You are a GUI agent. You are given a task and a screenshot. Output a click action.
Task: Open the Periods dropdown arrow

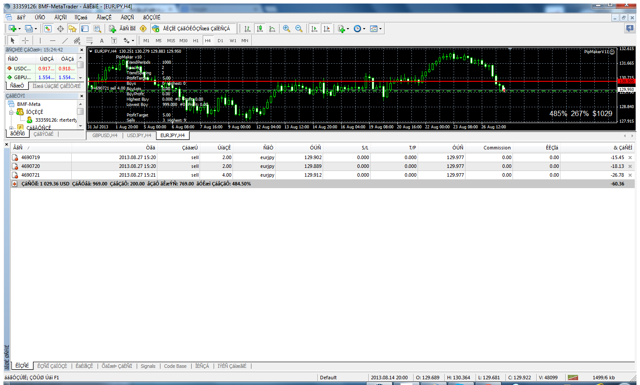364,29
